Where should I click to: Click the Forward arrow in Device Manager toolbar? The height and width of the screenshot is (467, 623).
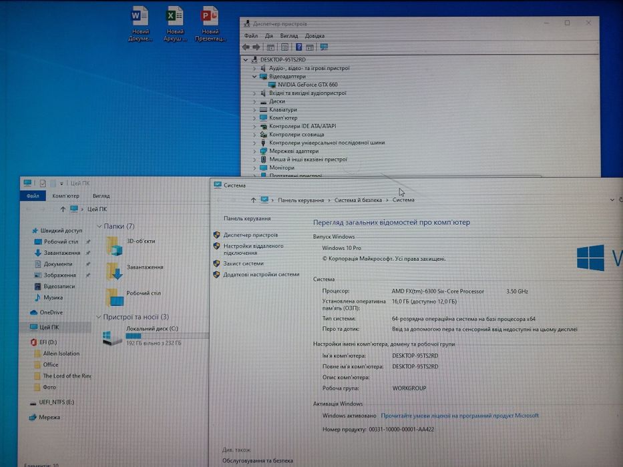point(256,47)
